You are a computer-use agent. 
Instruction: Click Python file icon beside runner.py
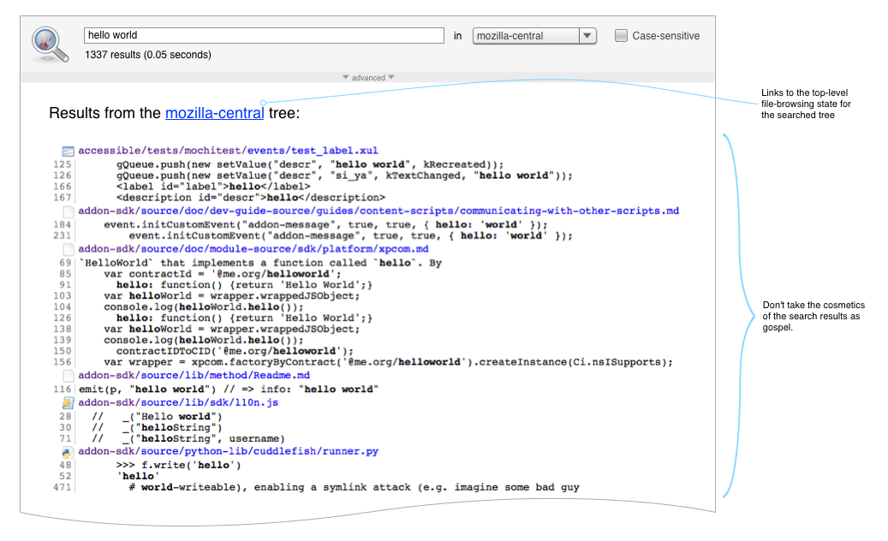pos(68,452)
